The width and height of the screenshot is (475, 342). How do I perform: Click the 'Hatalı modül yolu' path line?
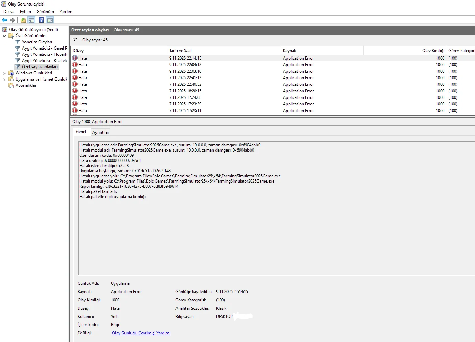[x=177, y=181]
